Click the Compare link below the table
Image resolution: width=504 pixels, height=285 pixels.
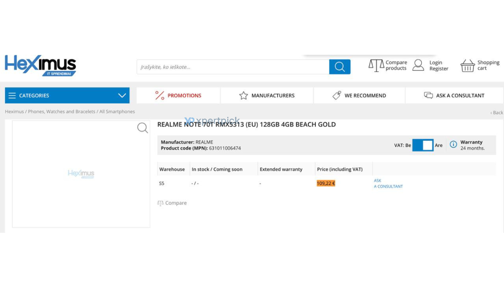click(x=176, y=203)
